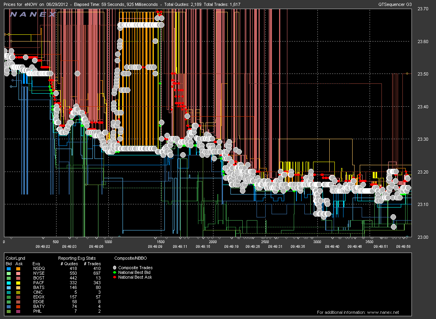Click the QTSequencer G3 title text
The image size is (436, 319).
[395, 4]
